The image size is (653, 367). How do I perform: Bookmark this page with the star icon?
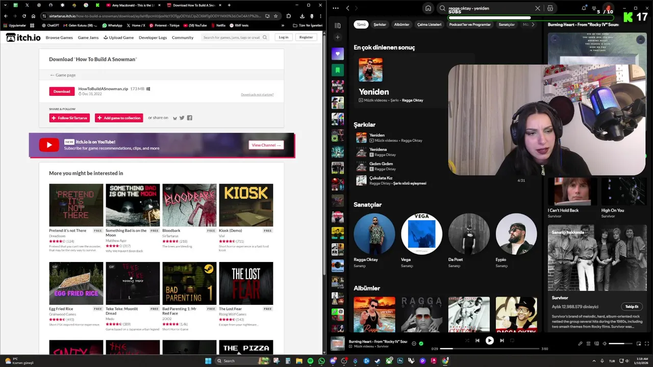(x=275, y=16)
